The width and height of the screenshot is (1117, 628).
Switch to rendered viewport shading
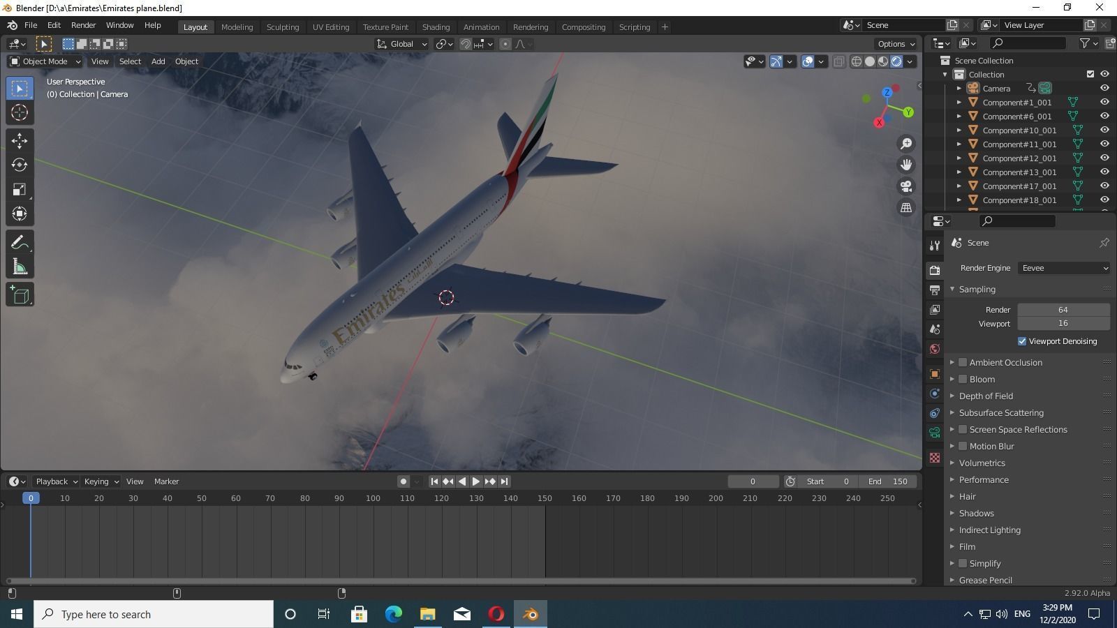896,61
